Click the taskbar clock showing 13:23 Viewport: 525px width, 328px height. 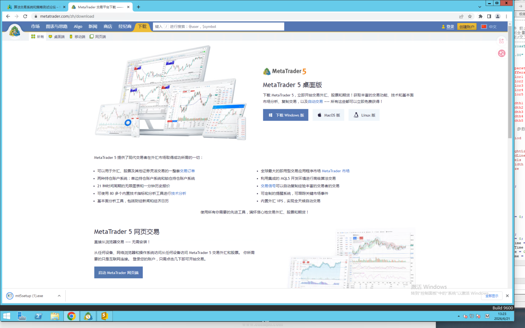click(502, 316)
